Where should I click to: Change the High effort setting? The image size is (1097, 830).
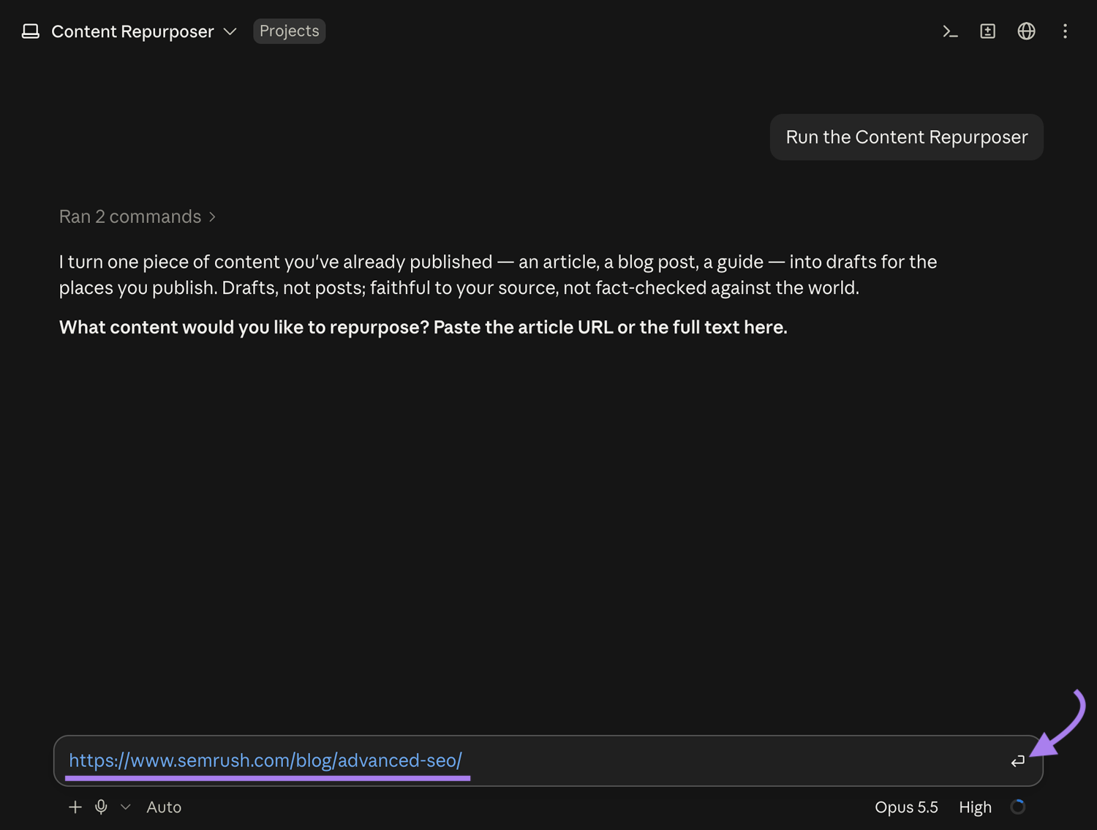(x=975, y=807)
